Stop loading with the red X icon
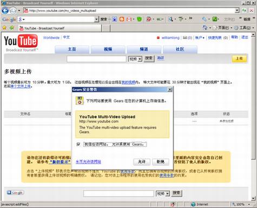 pos(252,10)
